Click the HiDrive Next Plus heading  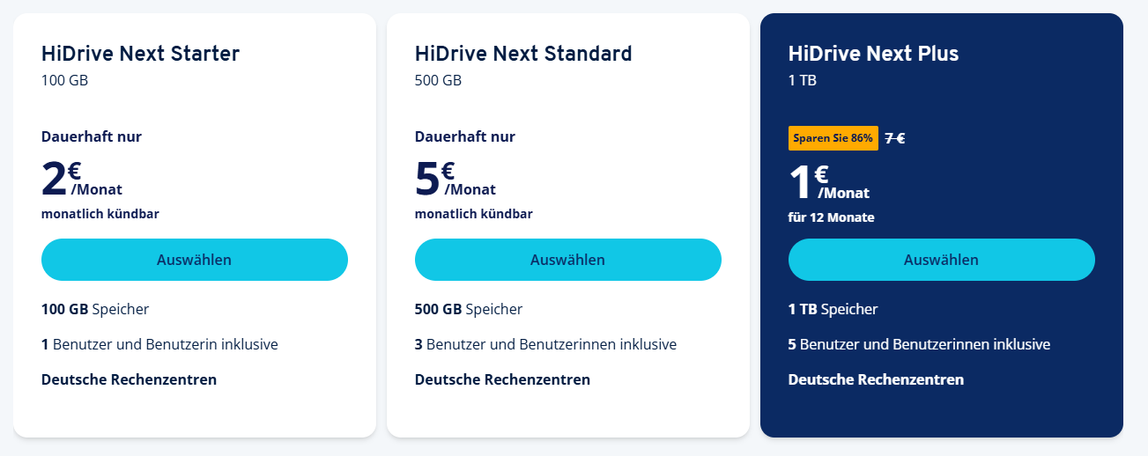click(x=873, y=54)
